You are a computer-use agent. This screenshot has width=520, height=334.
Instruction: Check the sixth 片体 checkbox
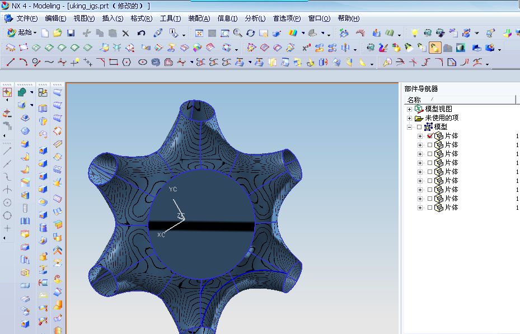[x=430, y=181]
